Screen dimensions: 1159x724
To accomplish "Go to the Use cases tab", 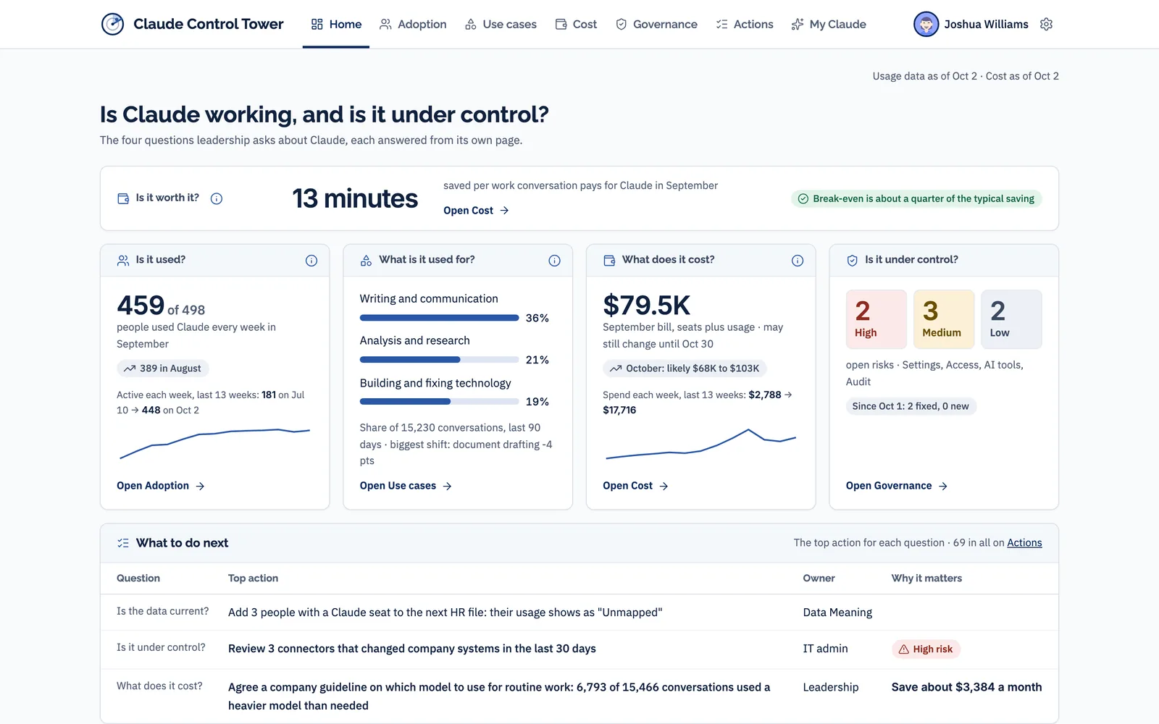I will coord(501,24).
